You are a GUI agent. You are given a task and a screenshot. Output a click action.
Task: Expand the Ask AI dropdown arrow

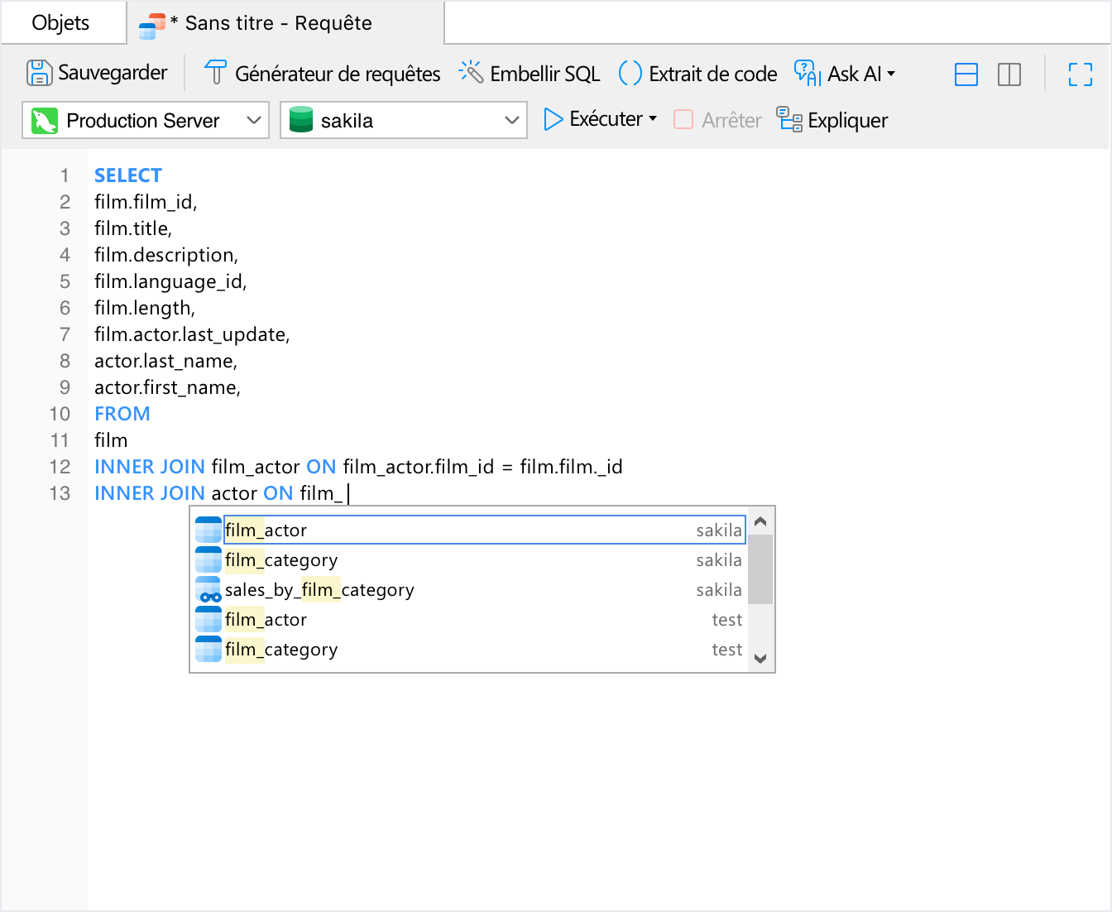[x=891, y=74]
